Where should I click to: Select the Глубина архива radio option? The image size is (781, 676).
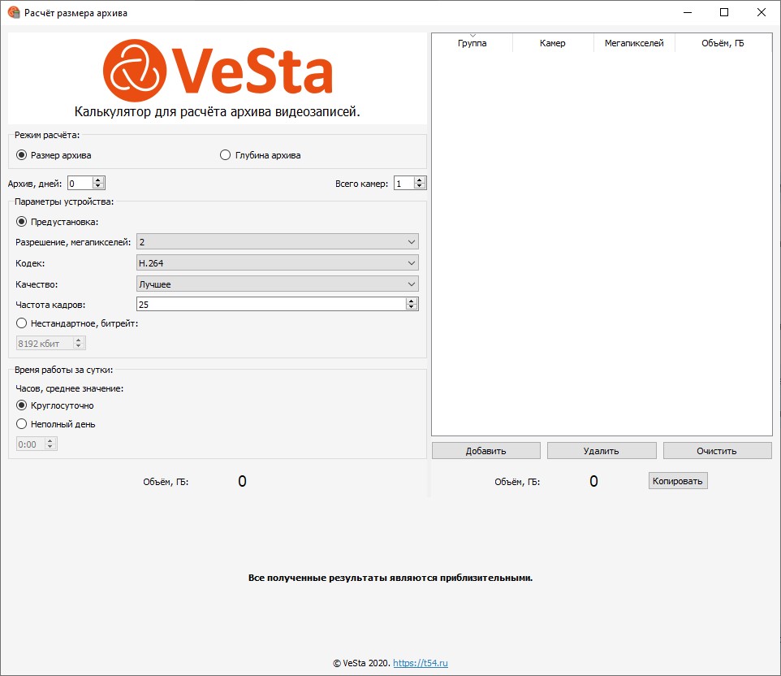tap(226, 155)
